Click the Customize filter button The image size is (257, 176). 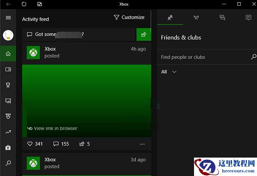click(129, 18)
